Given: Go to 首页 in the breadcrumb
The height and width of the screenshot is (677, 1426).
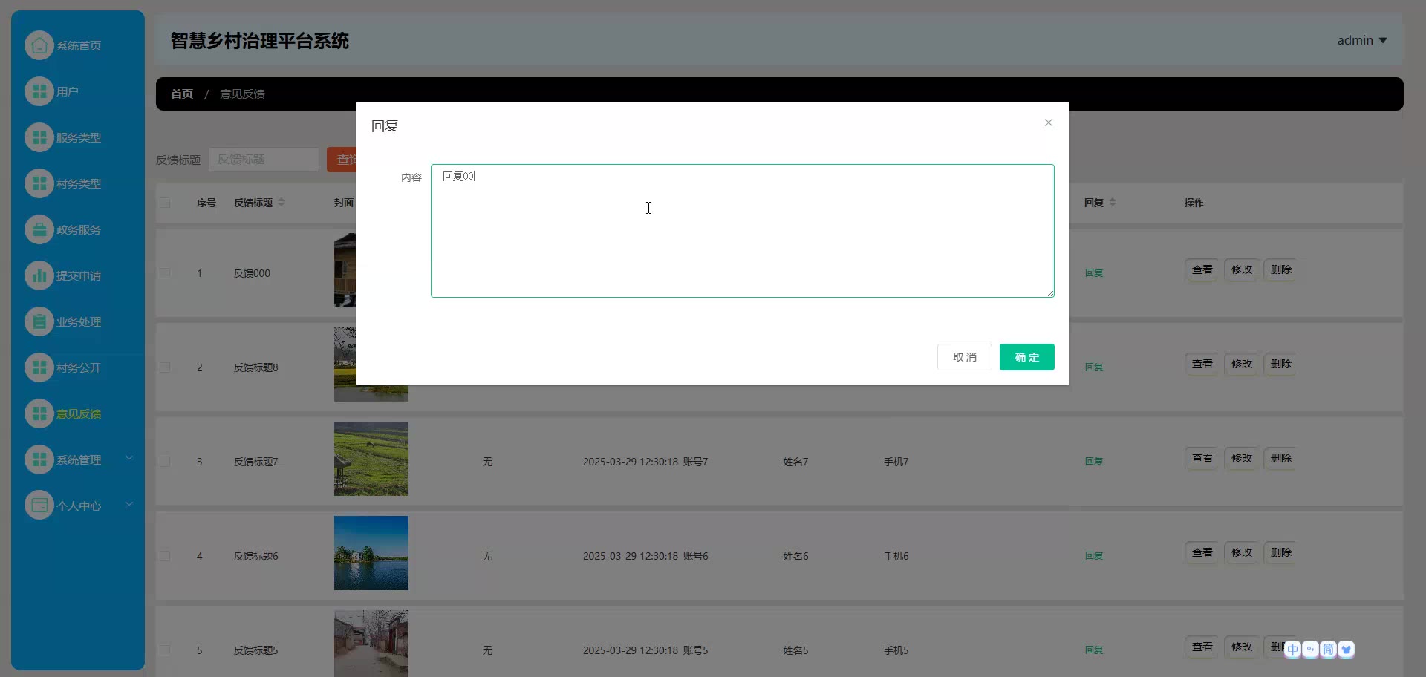Looking at the screenshot, I should (182, 94).
